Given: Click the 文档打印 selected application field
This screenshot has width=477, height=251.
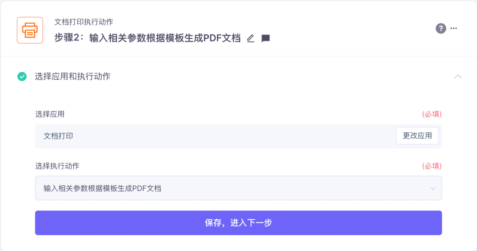Looking at the screenshot, I should [238, 136].
